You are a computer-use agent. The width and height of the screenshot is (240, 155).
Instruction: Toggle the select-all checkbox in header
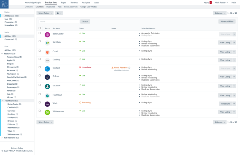tap(40, 28)
